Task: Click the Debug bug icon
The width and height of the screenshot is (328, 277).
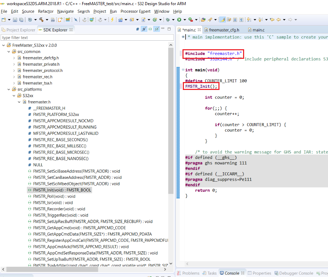Action: [x=168, y=19]
